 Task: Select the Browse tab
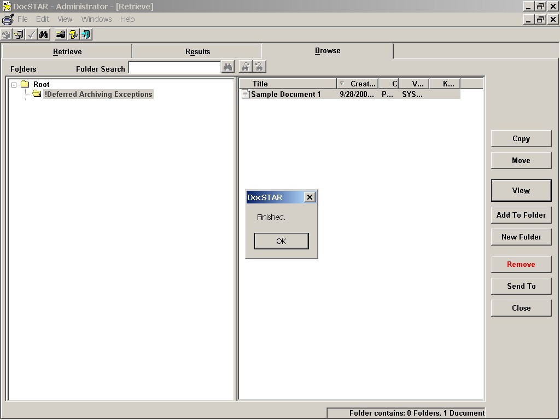[328, 51]
